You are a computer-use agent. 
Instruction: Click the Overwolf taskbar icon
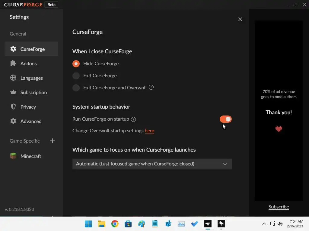click(221, 224)
